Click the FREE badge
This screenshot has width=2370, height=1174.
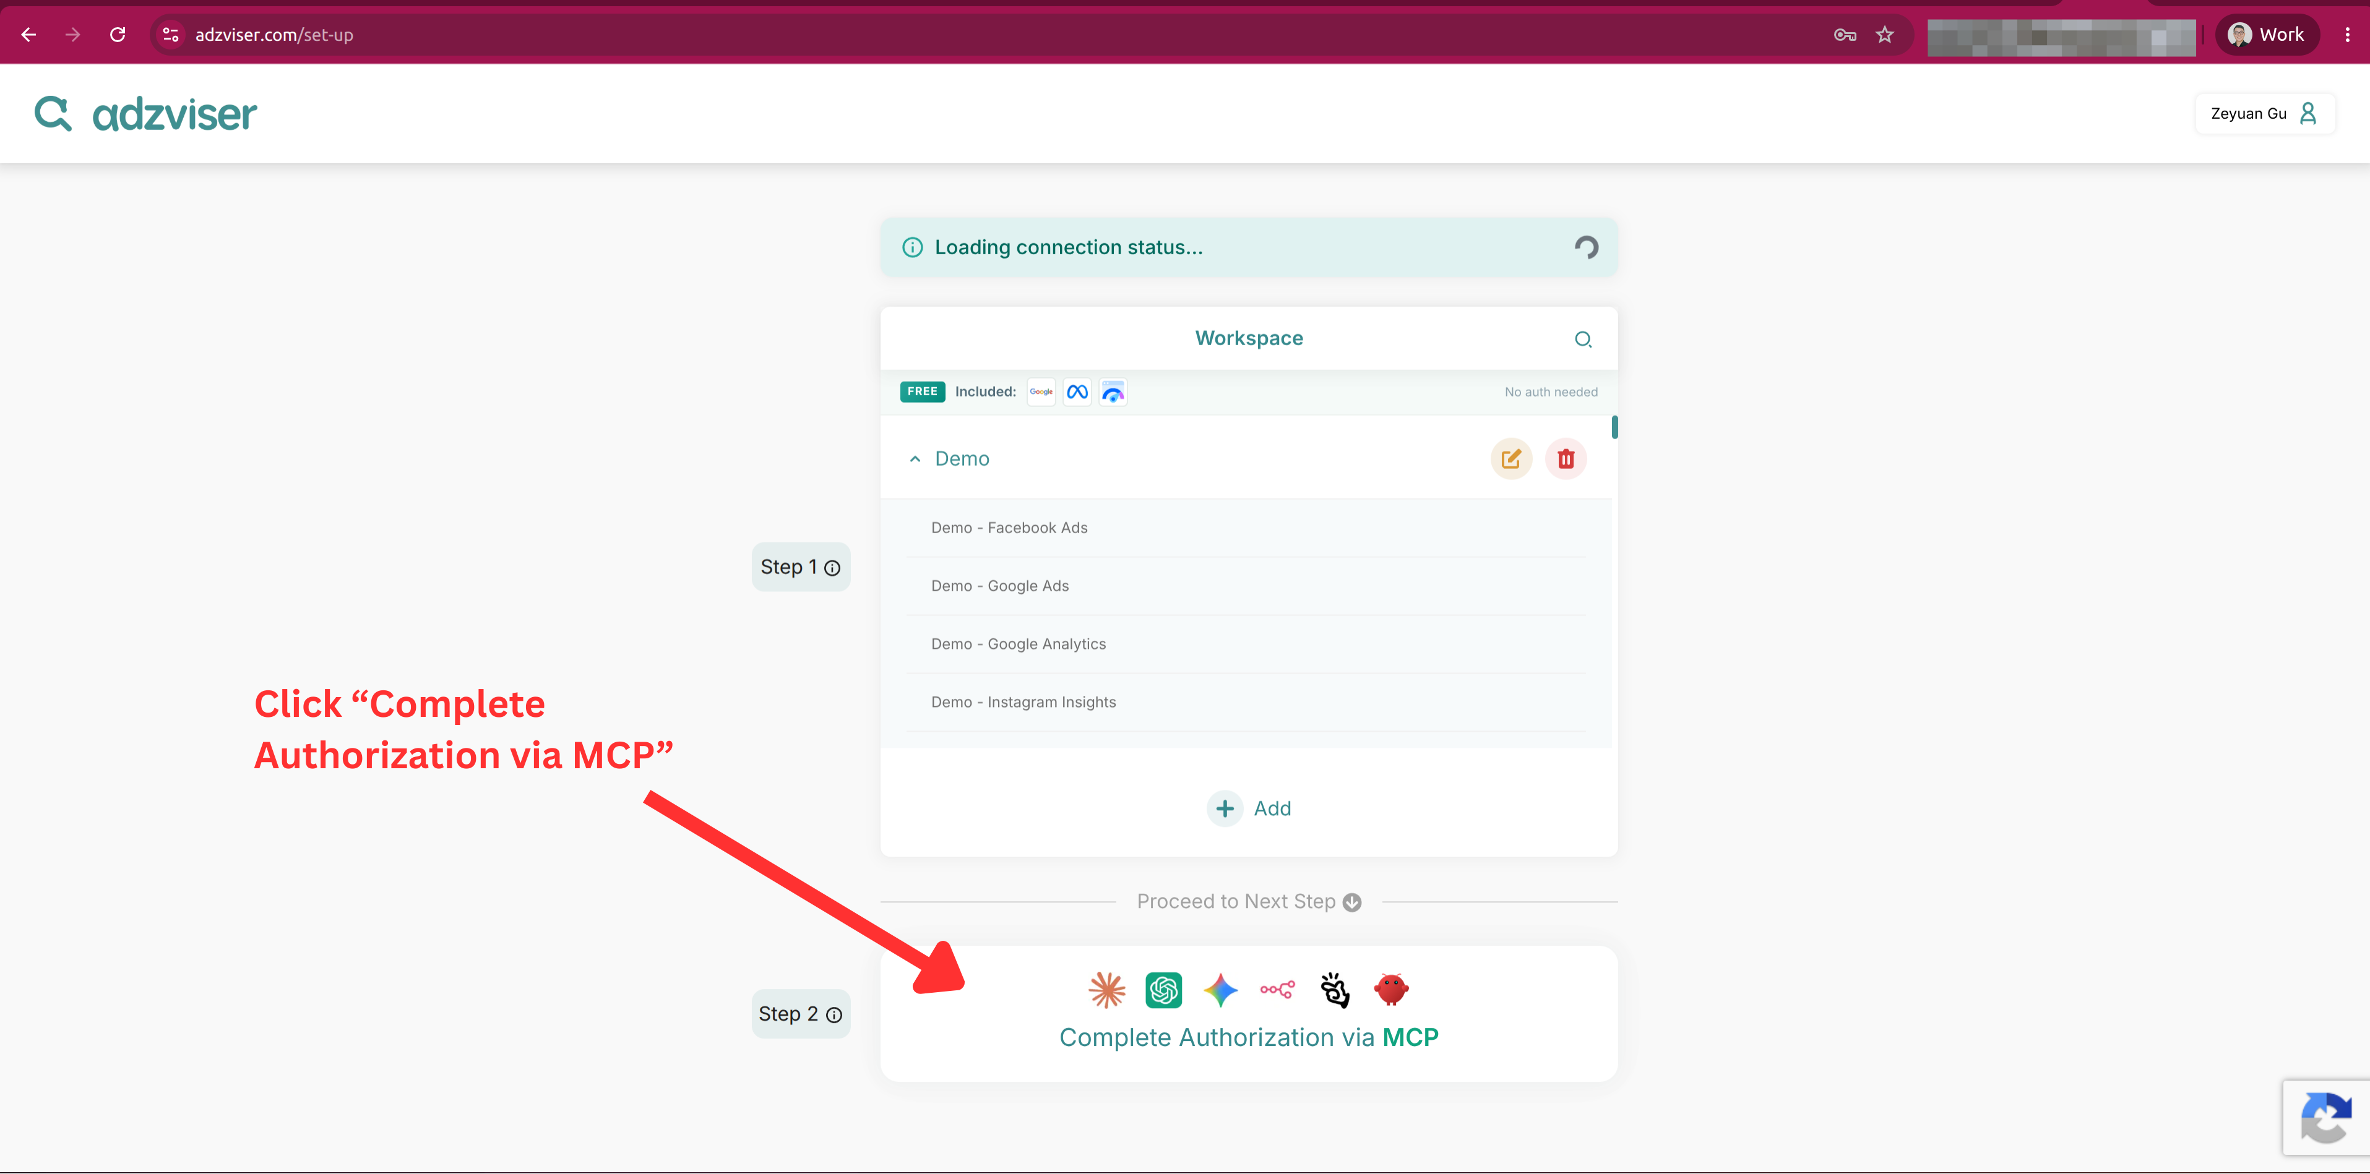click(x=922, y=392)
